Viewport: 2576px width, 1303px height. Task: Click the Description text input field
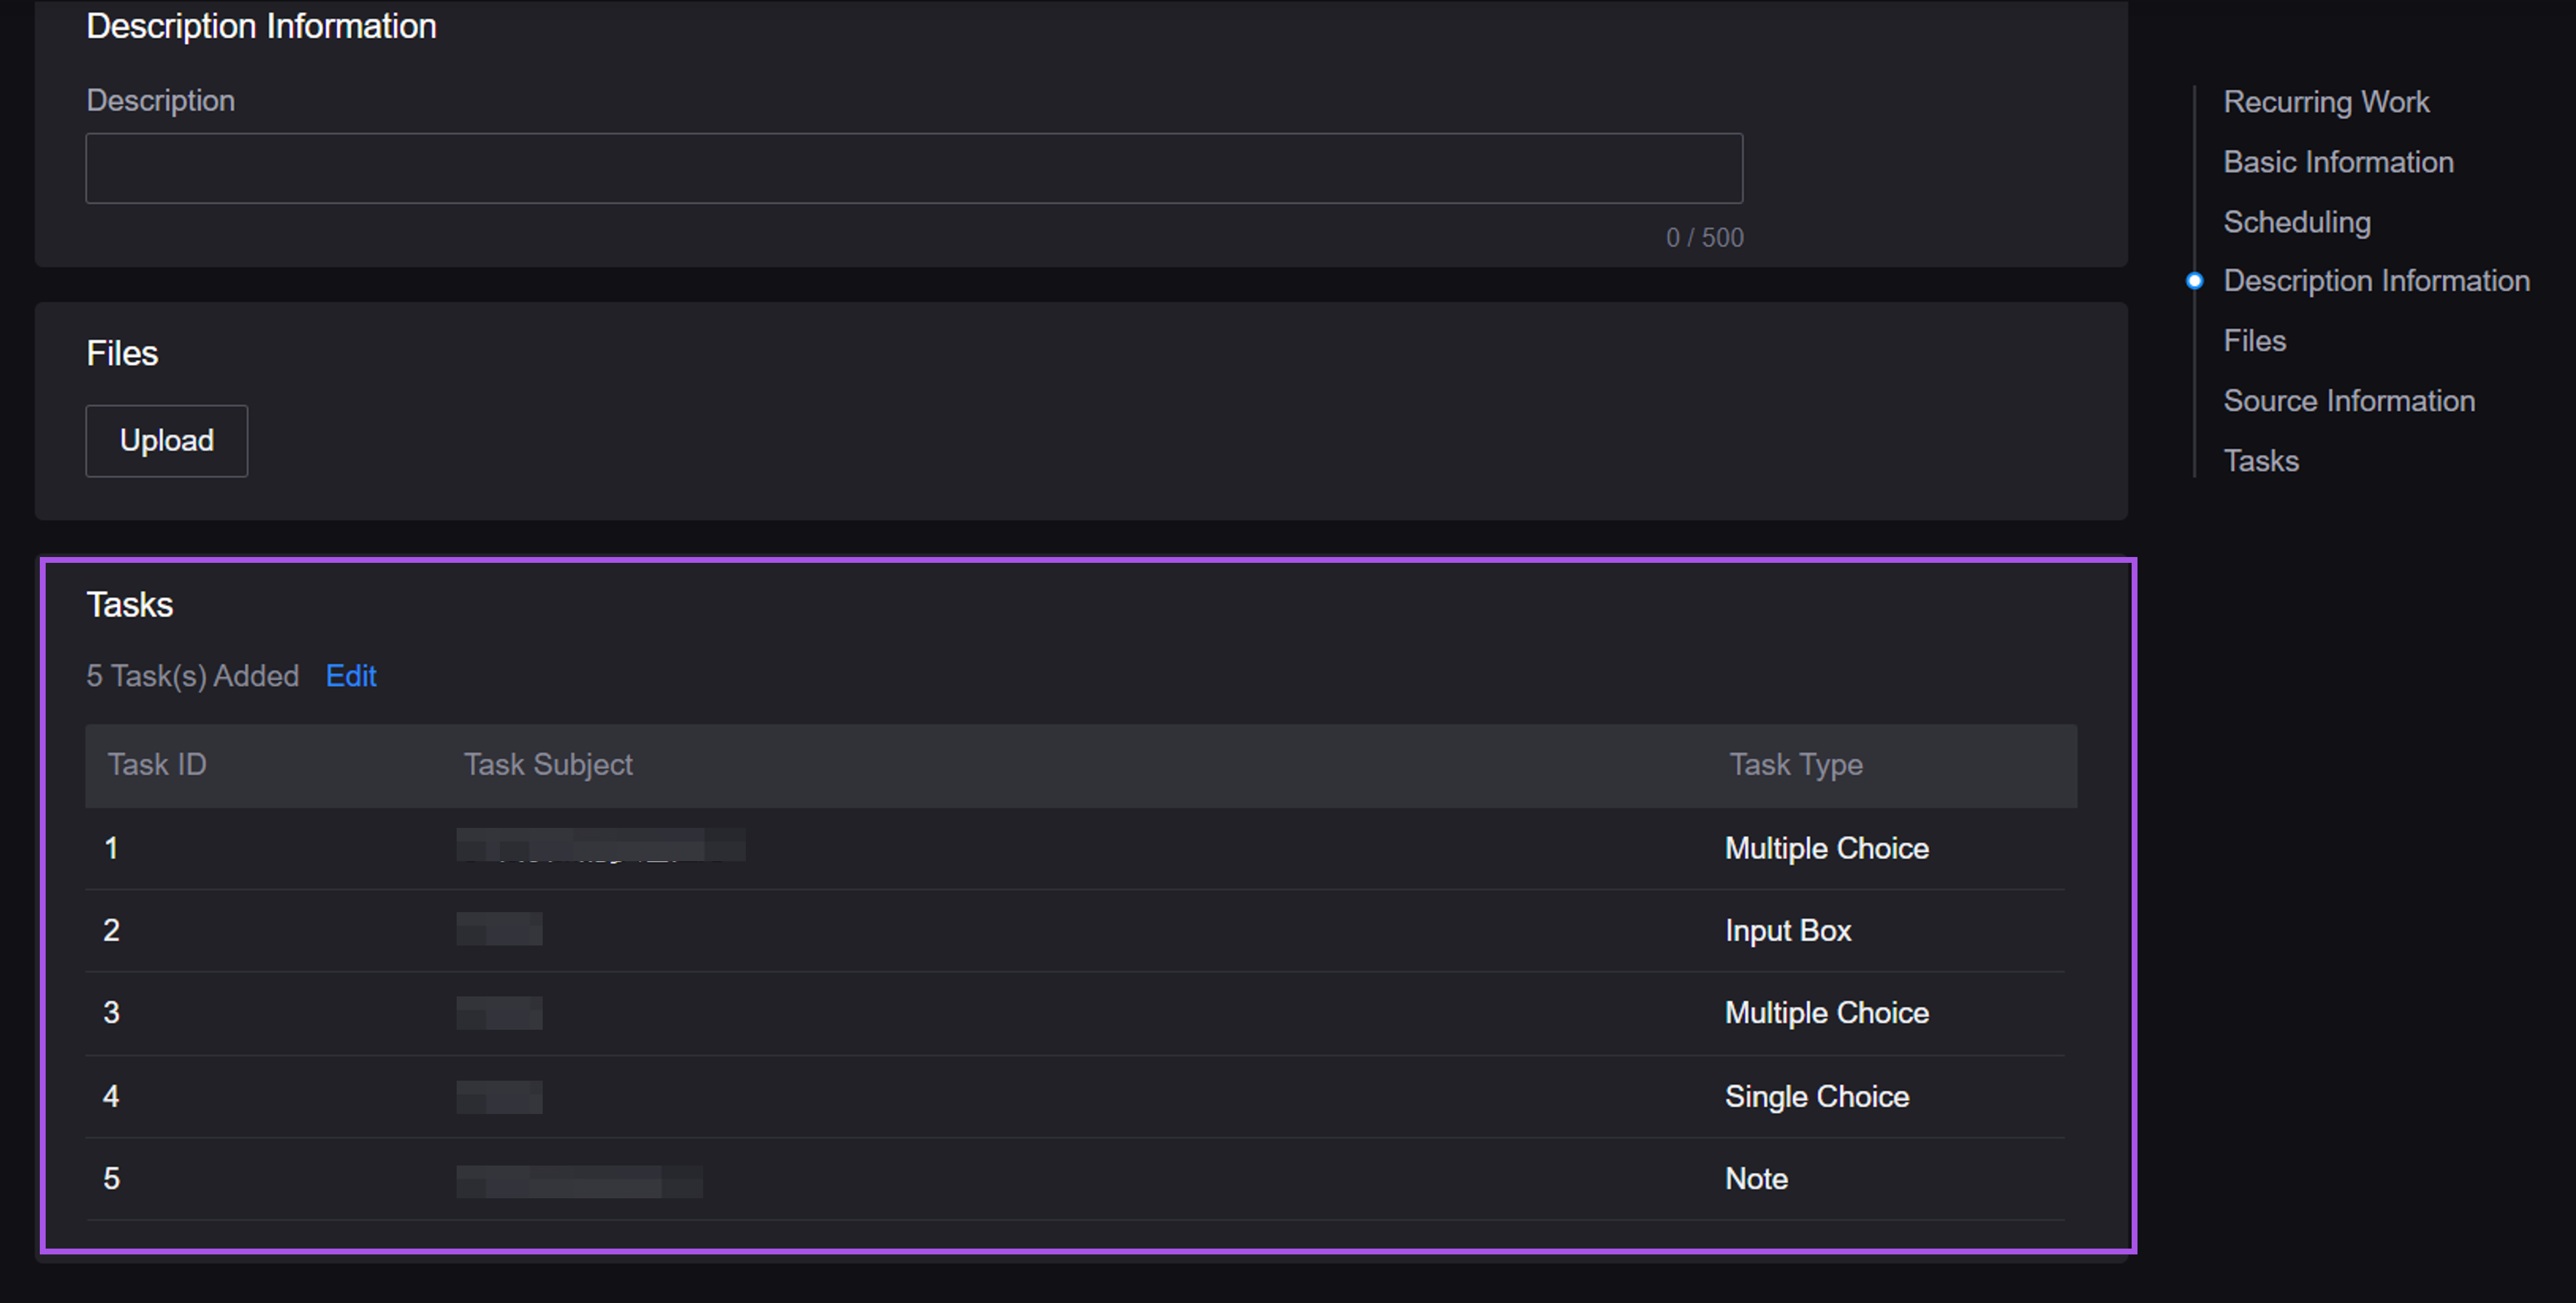point(913,168)
